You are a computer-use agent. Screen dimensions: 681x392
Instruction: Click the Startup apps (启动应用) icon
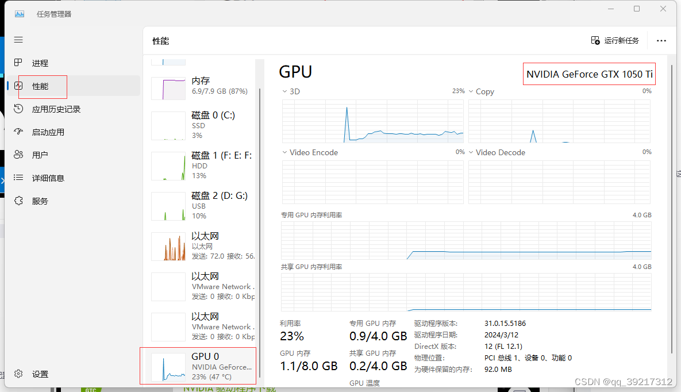click(18, 132)
